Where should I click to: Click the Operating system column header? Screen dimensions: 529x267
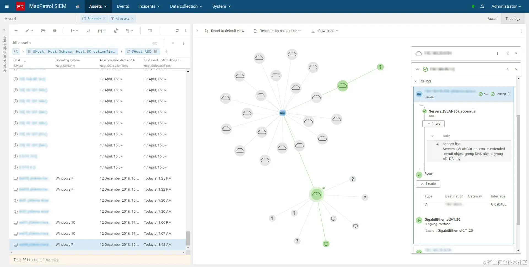tap(68, 60)
